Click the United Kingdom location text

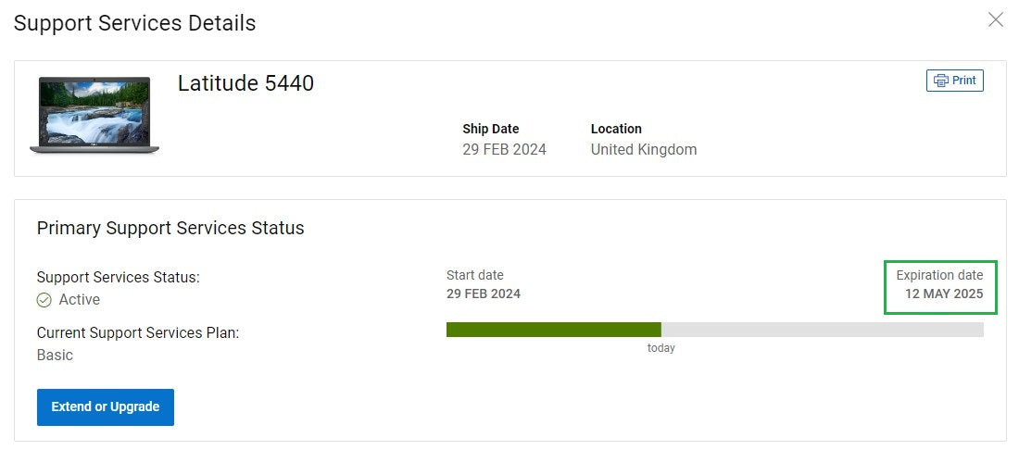(x=644, y=149)
